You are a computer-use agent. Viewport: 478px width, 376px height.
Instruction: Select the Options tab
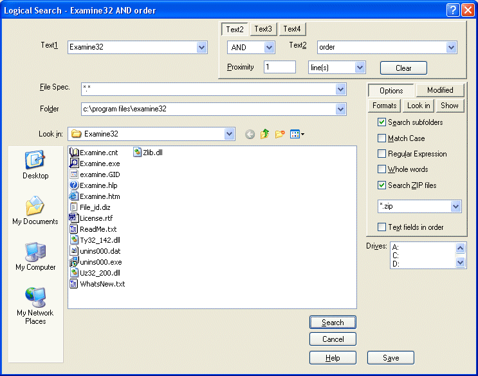click(x=391, y=91)
